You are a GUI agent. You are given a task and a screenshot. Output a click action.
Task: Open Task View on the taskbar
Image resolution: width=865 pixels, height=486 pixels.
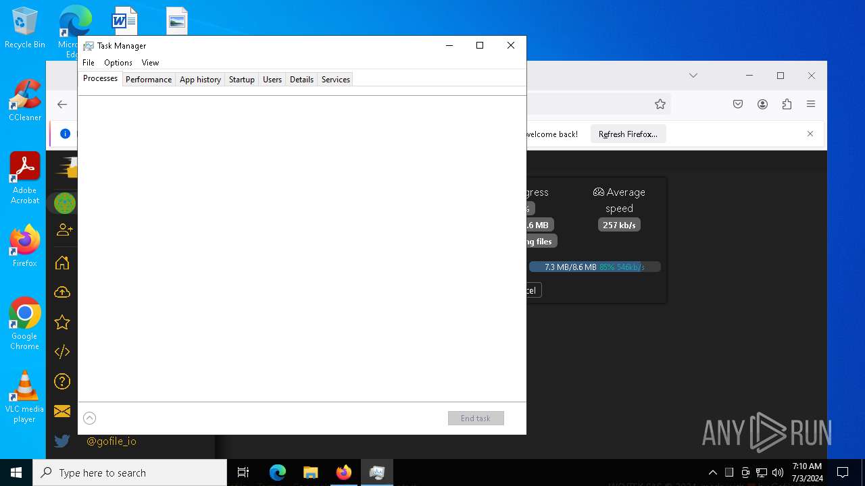click(x=243, y=473)
